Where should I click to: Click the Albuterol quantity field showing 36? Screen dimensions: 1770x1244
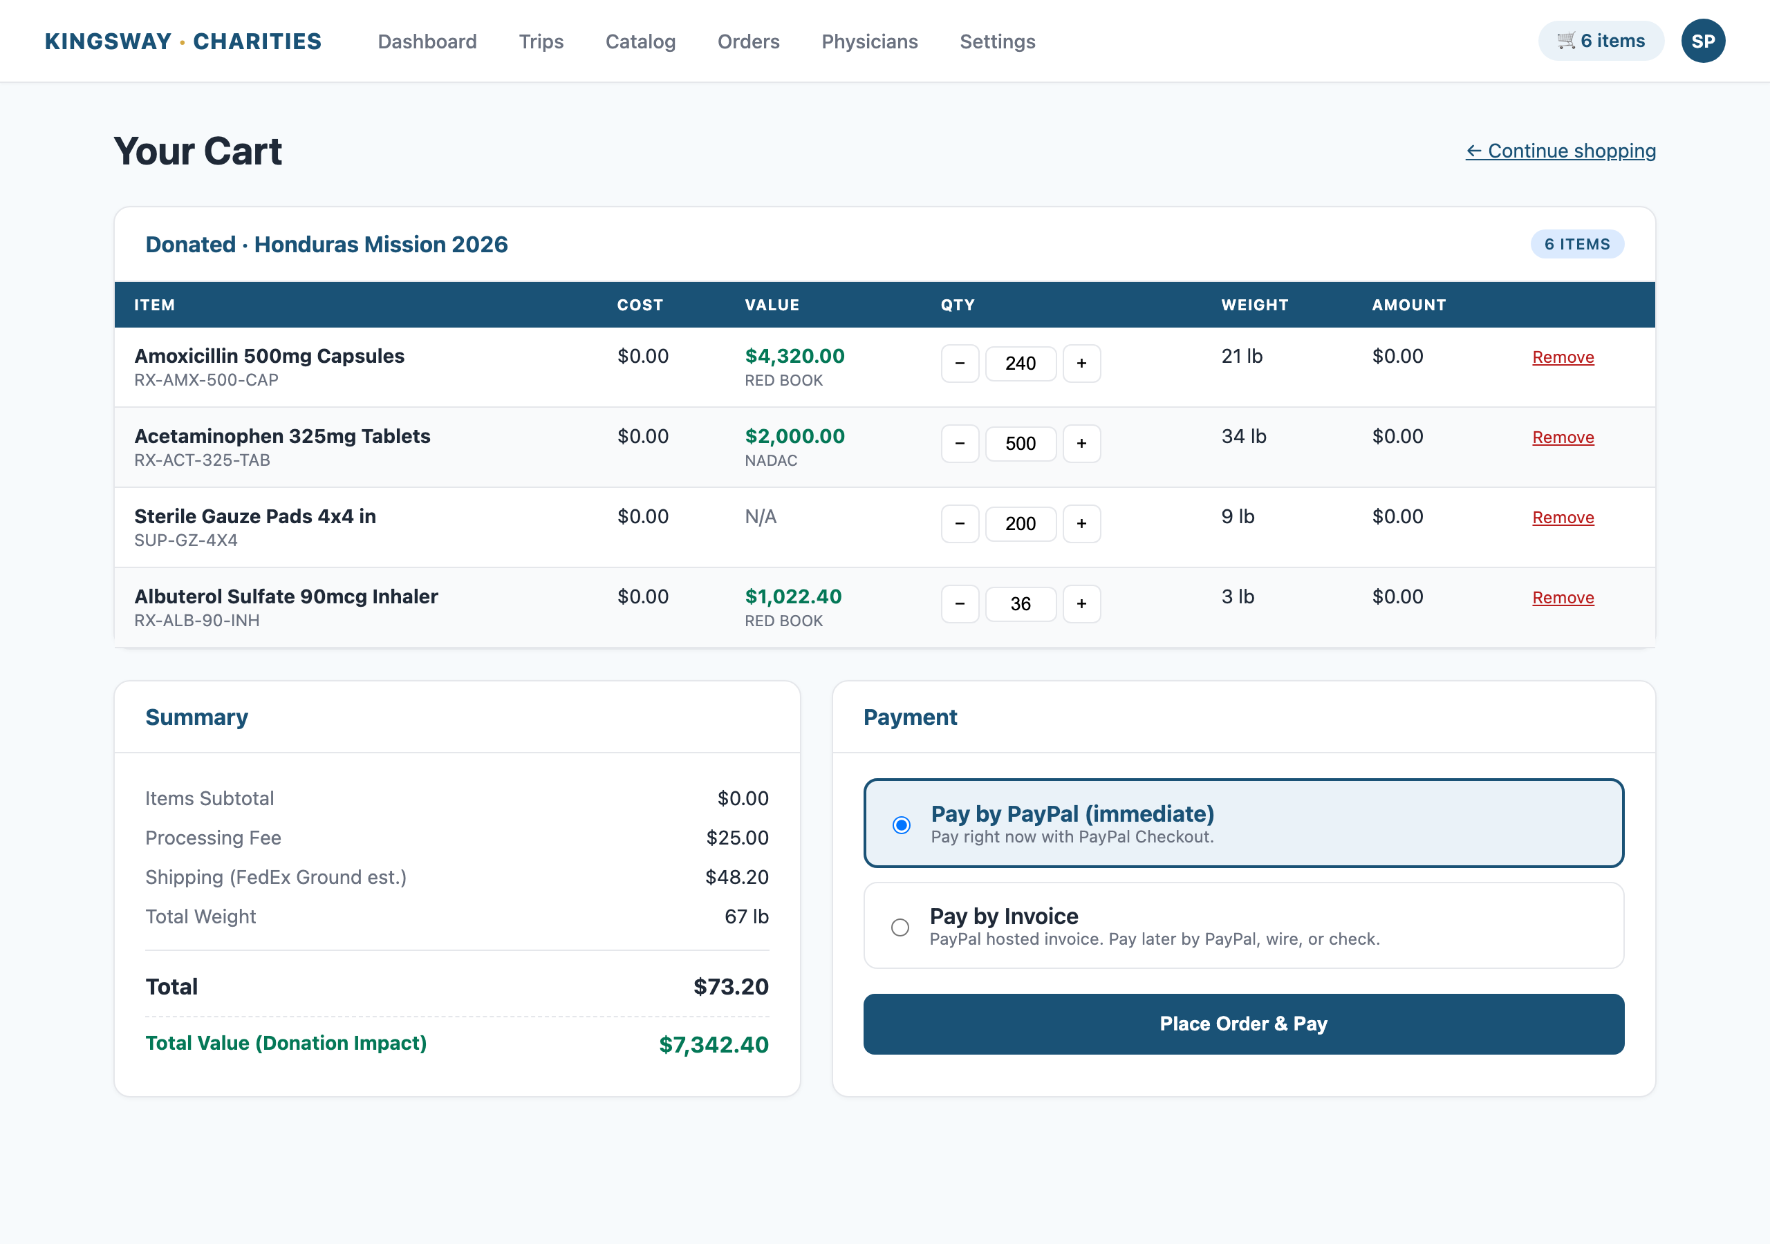coord(1021,603)
